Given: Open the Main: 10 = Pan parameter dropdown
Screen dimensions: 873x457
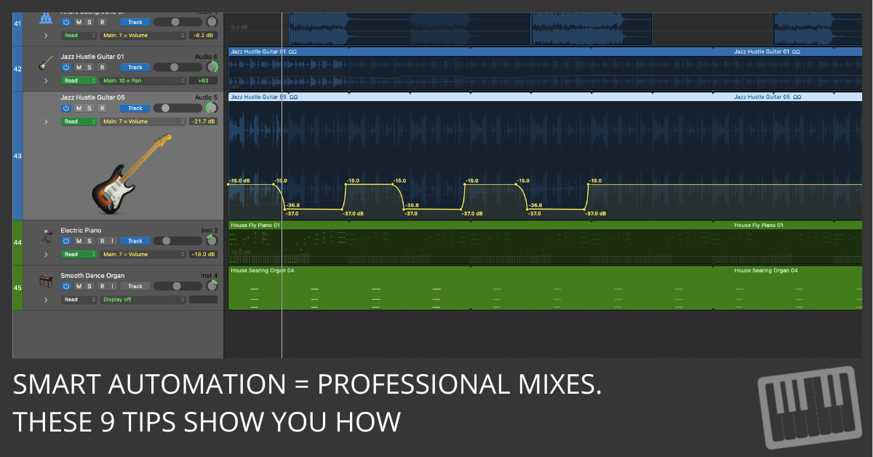Looking at the screenshot, I should (143, 81).
